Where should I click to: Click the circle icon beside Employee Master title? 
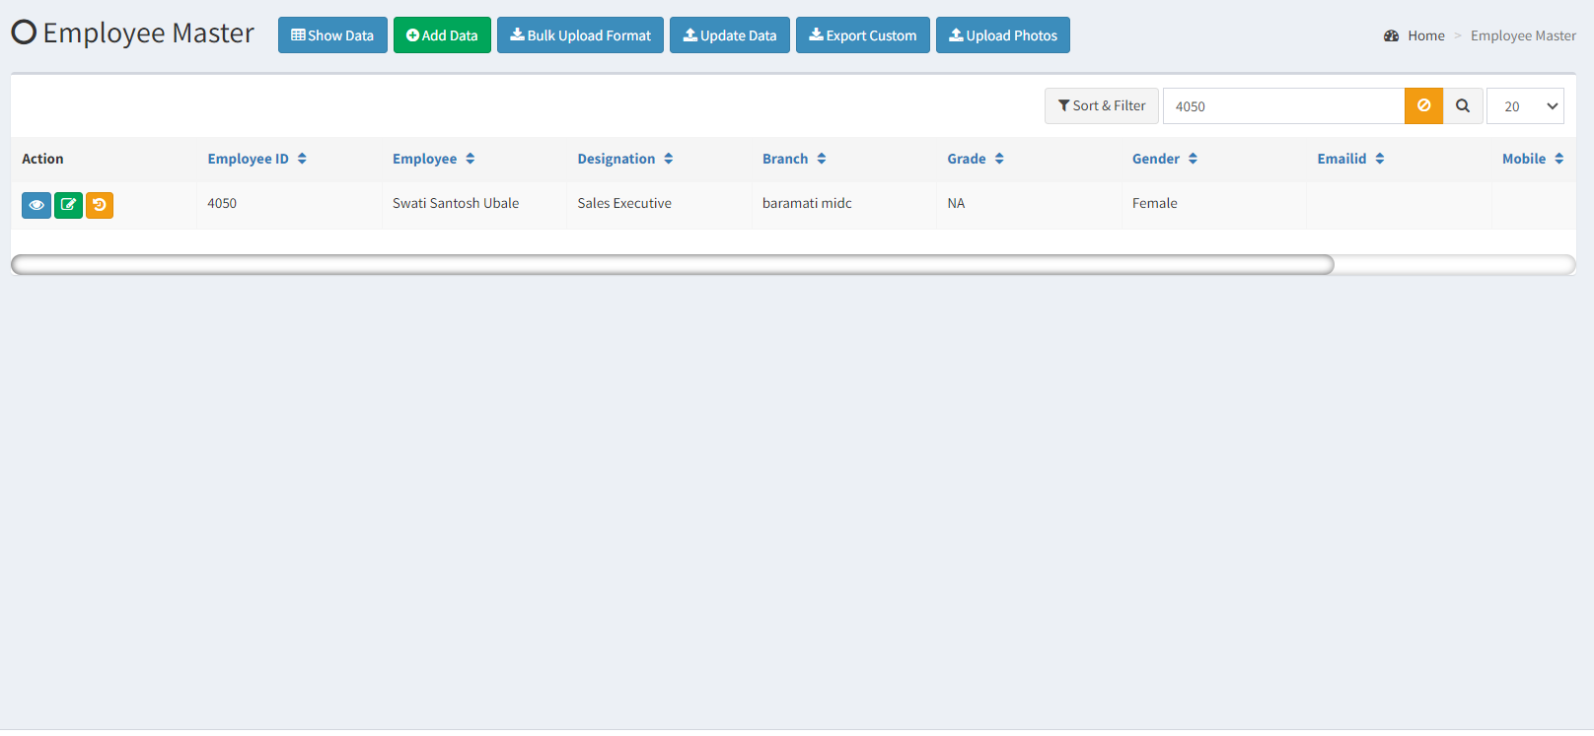(24, 33)
